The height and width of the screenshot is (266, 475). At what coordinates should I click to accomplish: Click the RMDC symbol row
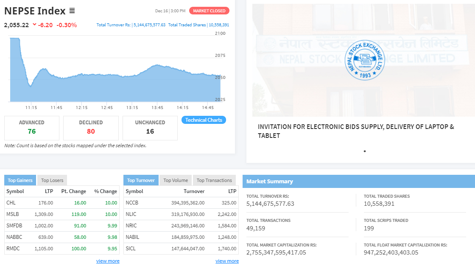pos(62,249)
